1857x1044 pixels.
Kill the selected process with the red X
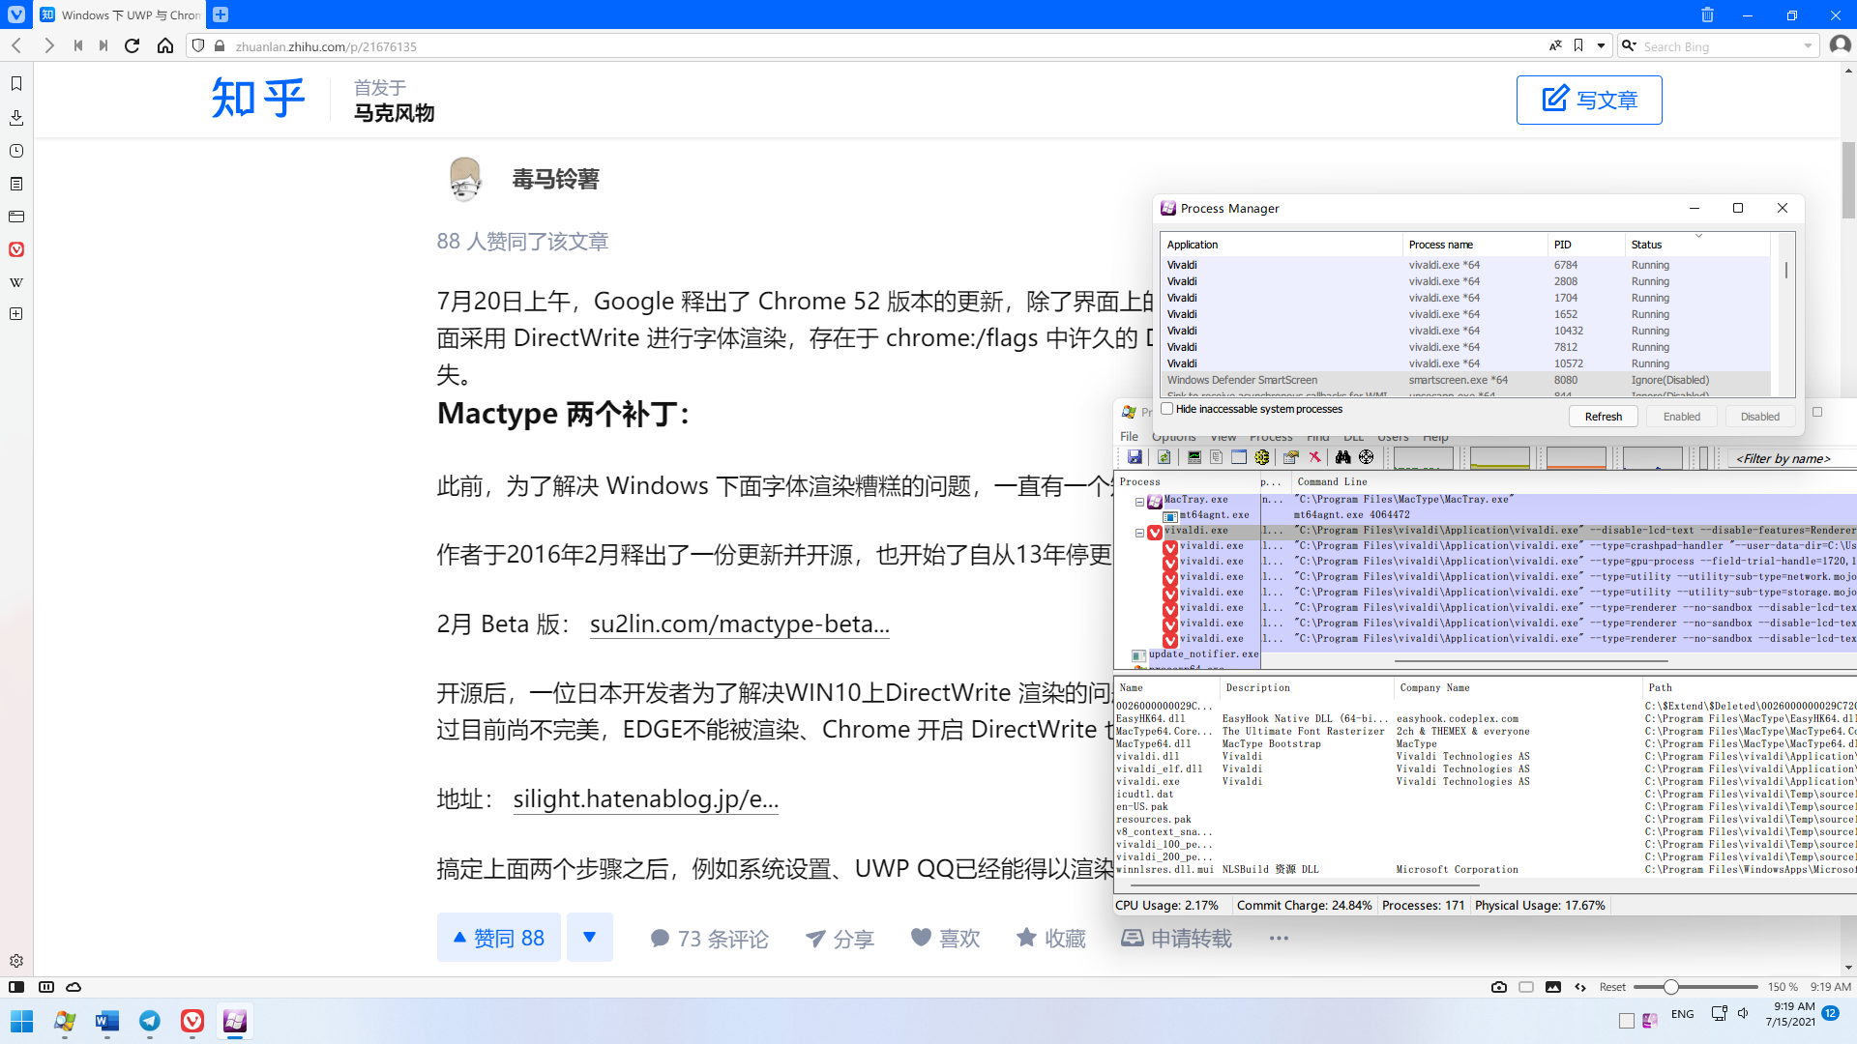(1314, 457)
